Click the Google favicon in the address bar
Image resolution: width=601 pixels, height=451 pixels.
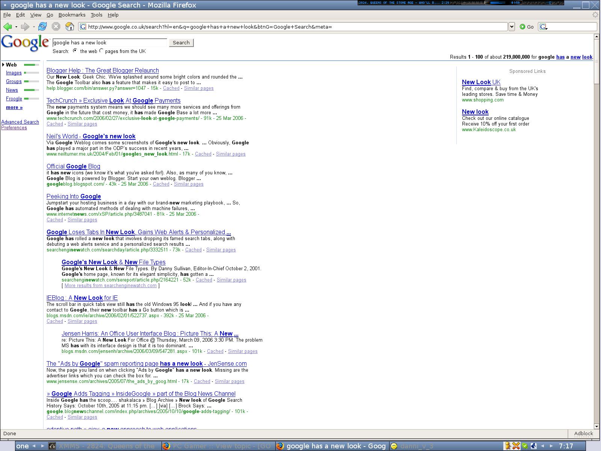pos(83,27)
